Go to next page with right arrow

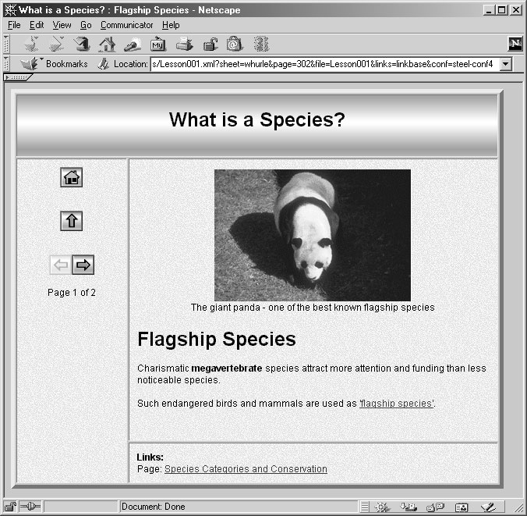click(83, 265)
